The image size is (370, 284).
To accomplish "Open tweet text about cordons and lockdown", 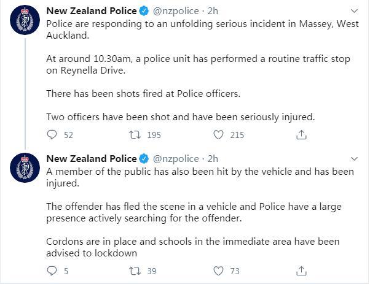I will 193,247.
